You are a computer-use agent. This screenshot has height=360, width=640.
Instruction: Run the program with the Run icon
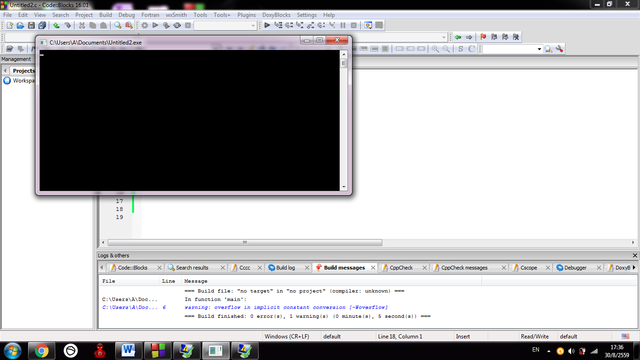pyautogui.click(x=156, y=25)
